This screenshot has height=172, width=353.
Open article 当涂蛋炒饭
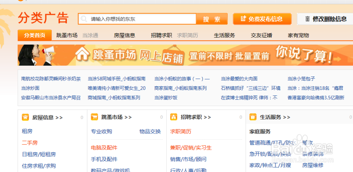[166, 97]
